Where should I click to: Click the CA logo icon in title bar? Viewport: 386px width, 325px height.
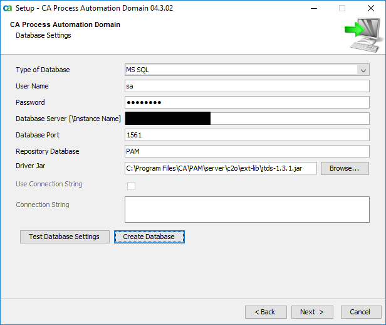(x=8, y=8)
